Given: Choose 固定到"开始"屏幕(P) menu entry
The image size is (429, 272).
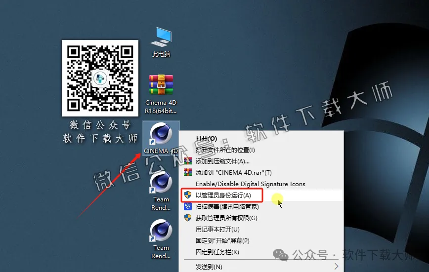Looking at the screenshot, I should pyautogui.click(x=261, y=240).
